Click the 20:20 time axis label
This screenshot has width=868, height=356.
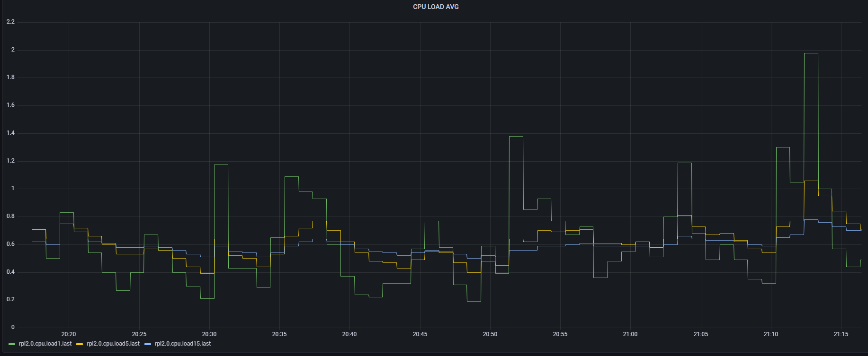[x=69, y=334]
